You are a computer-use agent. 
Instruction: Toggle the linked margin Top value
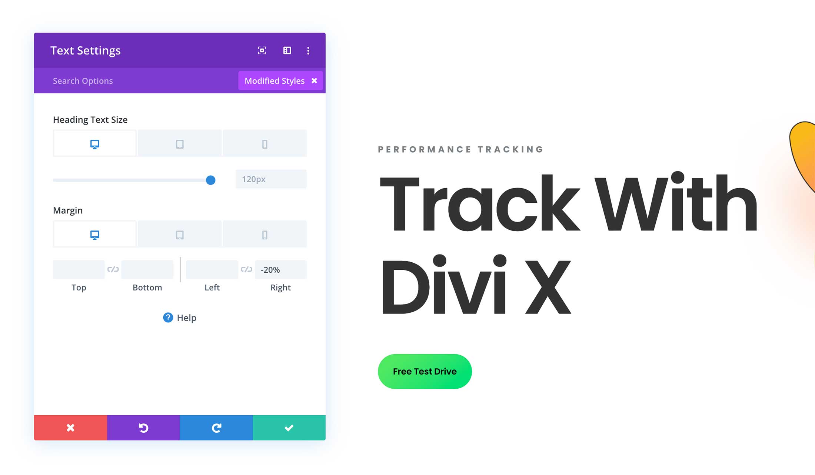tap(112, 270)
